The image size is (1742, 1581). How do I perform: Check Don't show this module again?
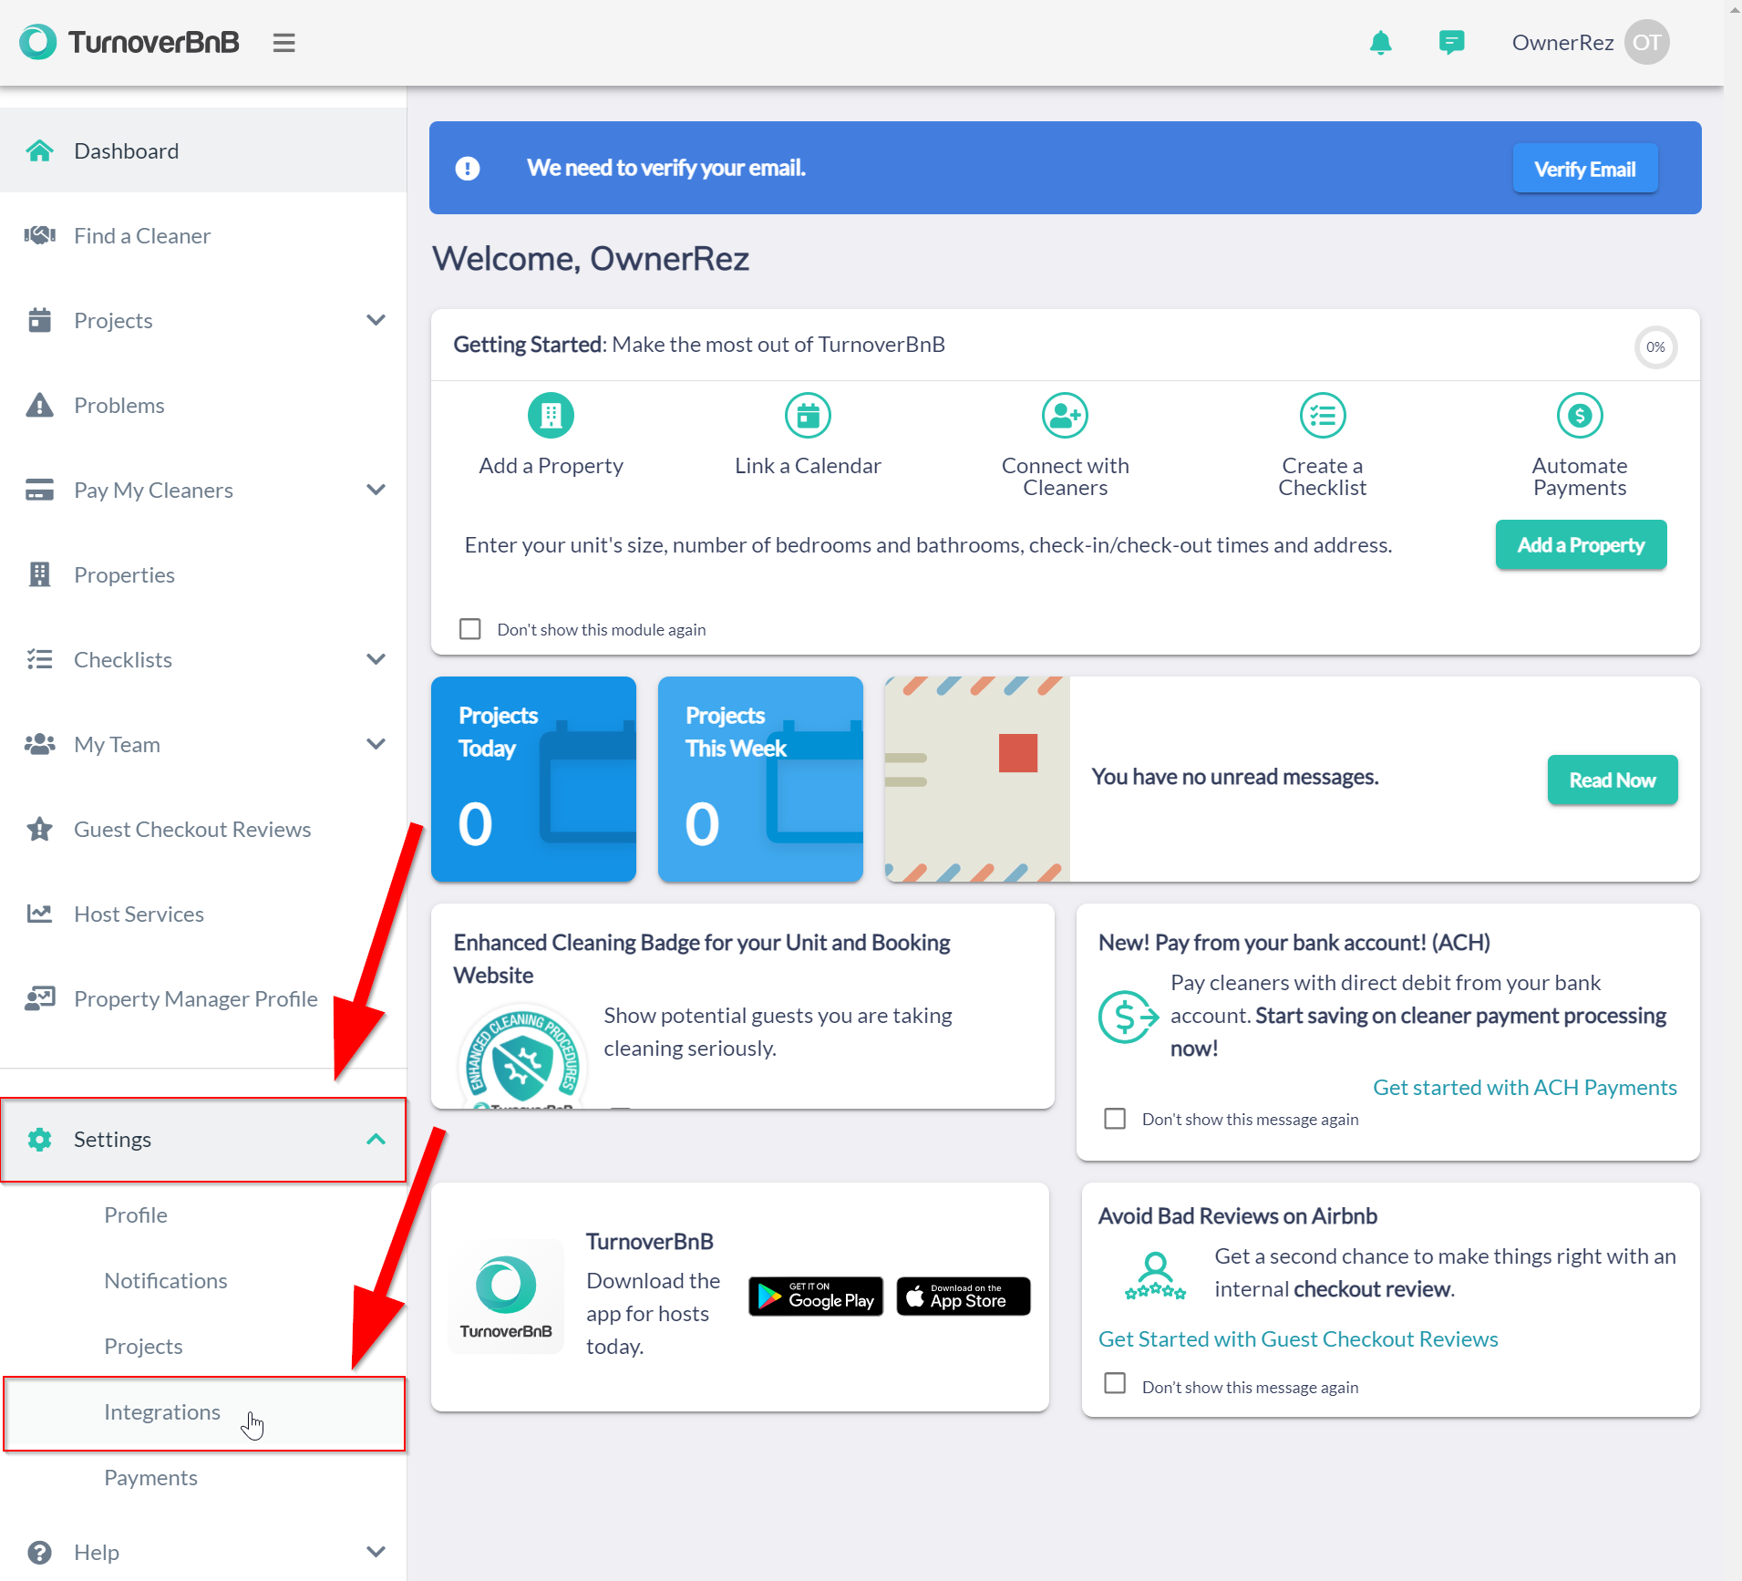[x=470, y=629]
